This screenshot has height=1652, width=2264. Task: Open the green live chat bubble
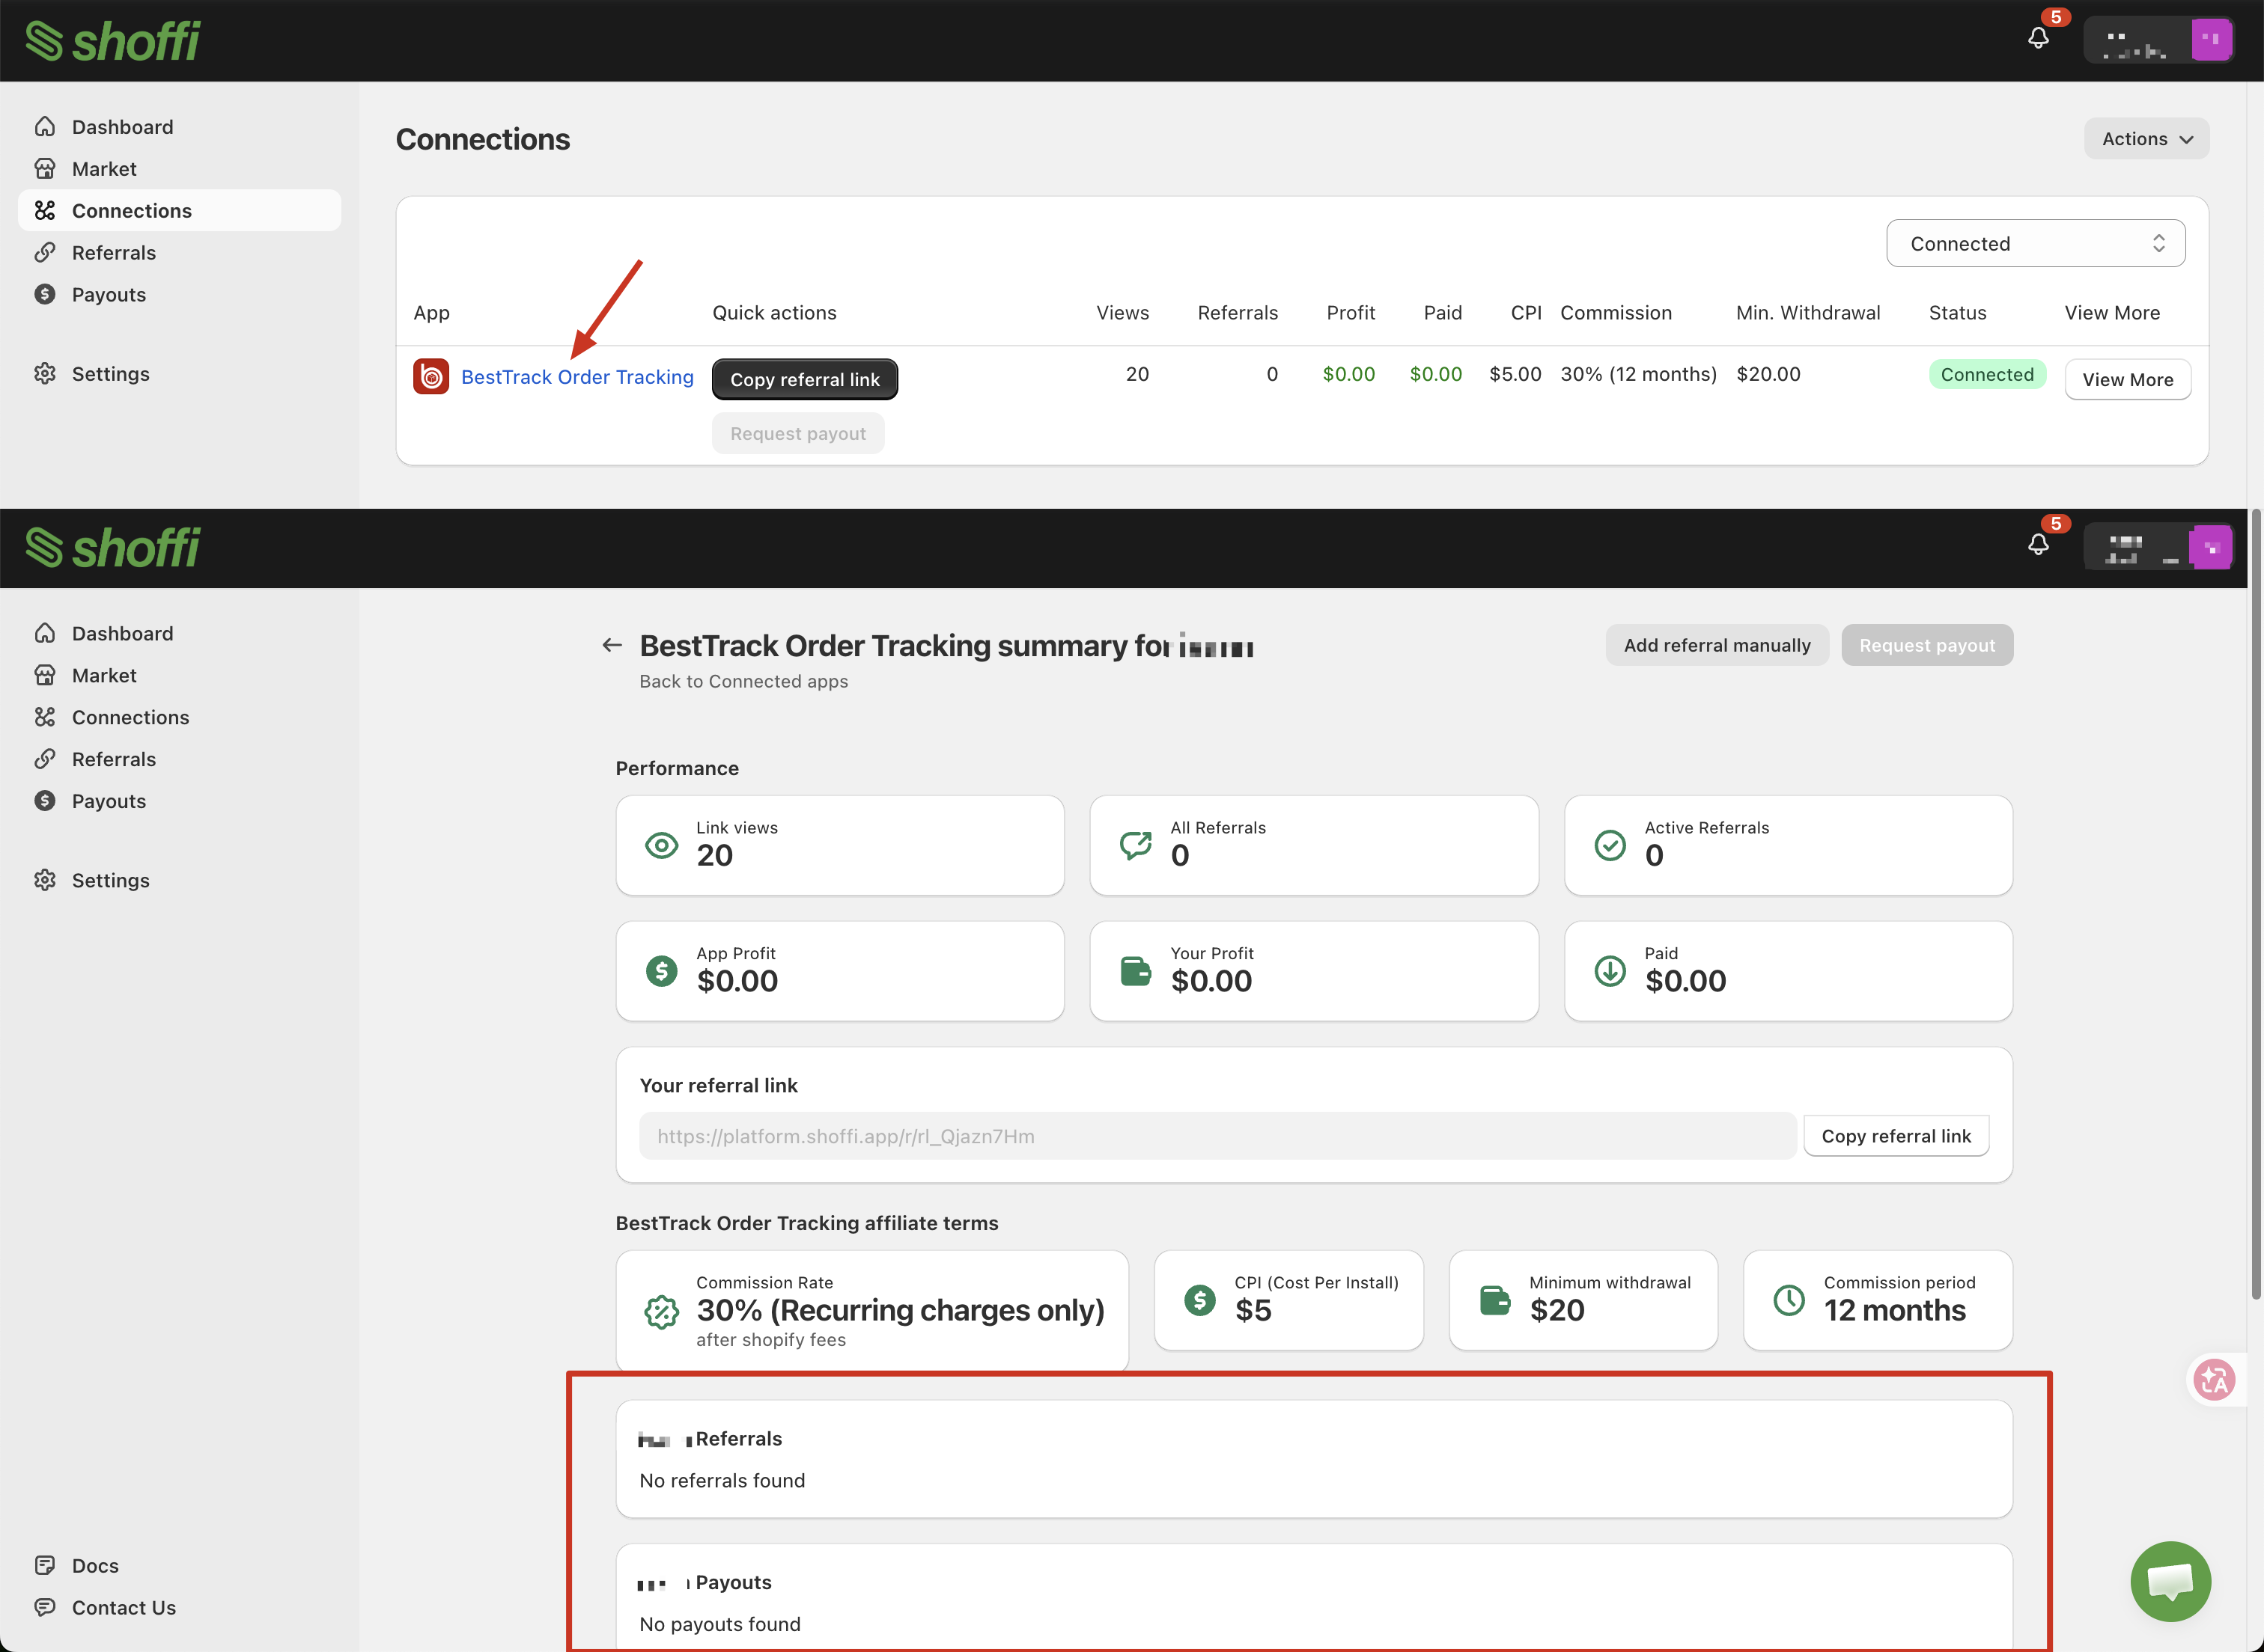[2170, 1581]
